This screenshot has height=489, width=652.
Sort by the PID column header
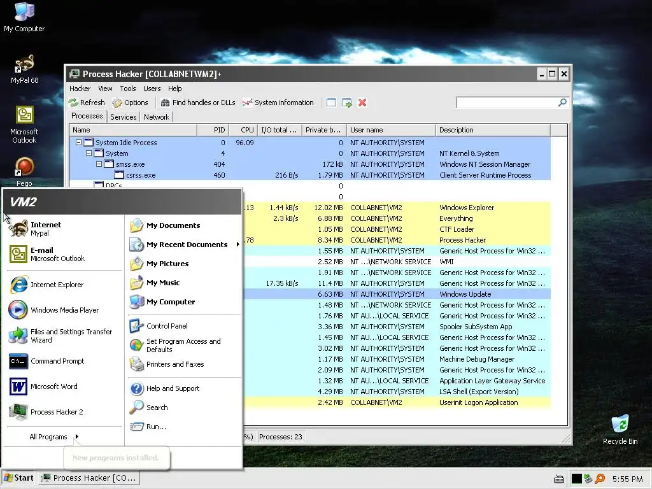pyautogui.click(x=213, y=130)
